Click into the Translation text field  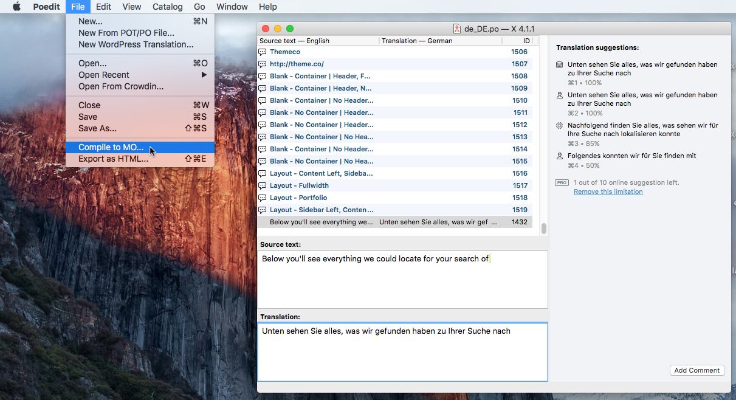(402, 352)
